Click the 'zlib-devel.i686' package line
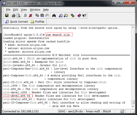Image resolution: width=137 pixels, height=115 pixels. pos(55,93)
